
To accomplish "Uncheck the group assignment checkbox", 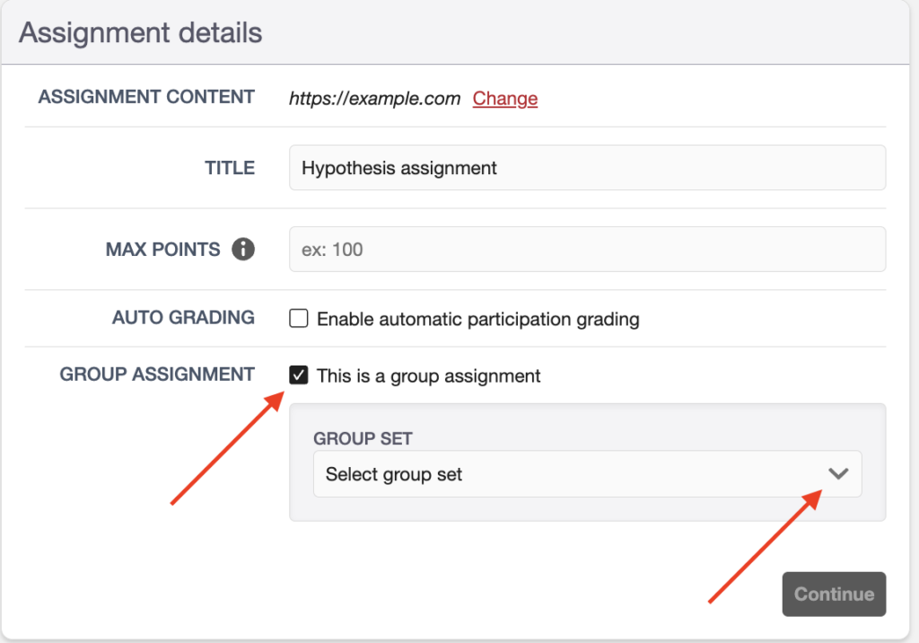I will pos(299,375).
